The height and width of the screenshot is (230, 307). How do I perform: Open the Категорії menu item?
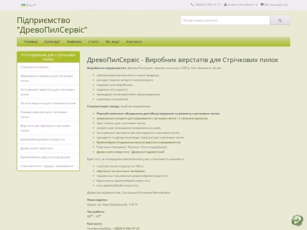[x=52, y=42]
